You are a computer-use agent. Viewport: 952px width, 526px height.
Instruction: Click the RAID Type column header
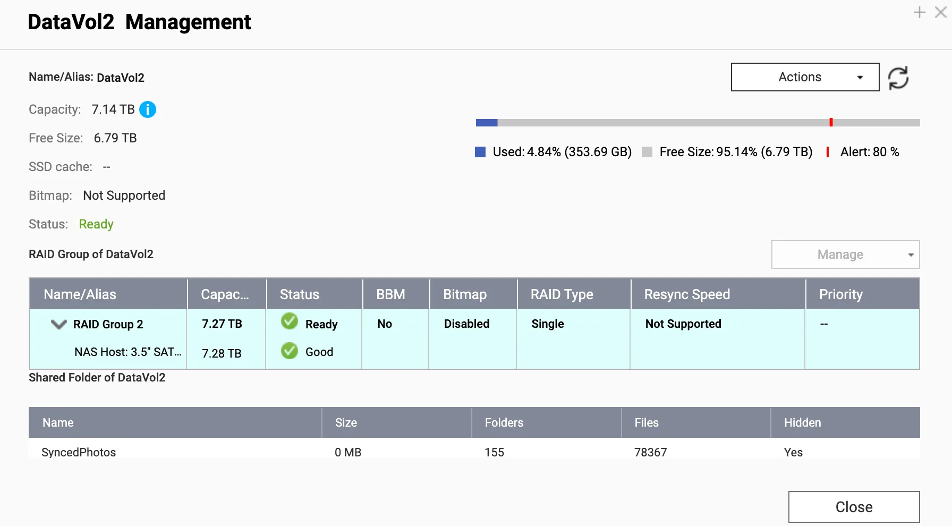[562, 294]
